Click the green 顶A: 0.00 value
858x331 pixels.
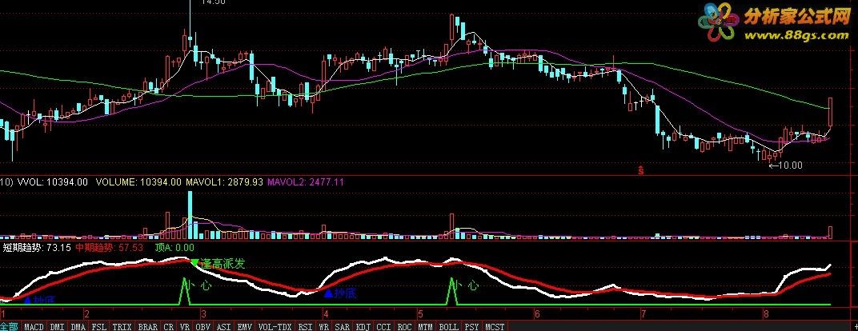(174, 247)
